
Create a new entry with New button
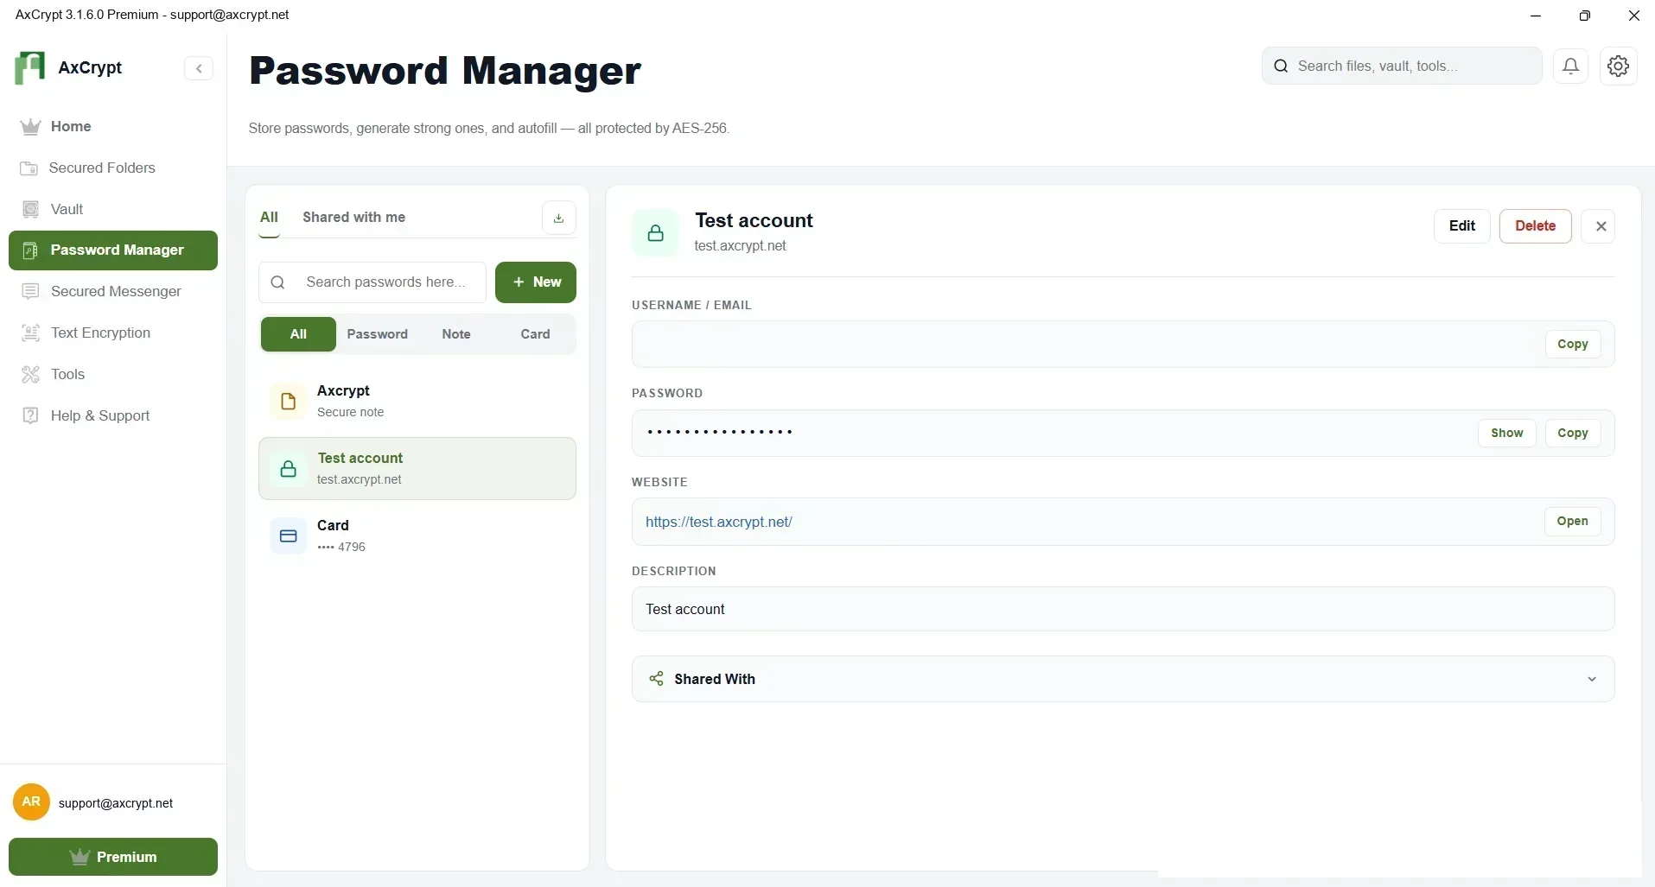[x=536, y=282]
